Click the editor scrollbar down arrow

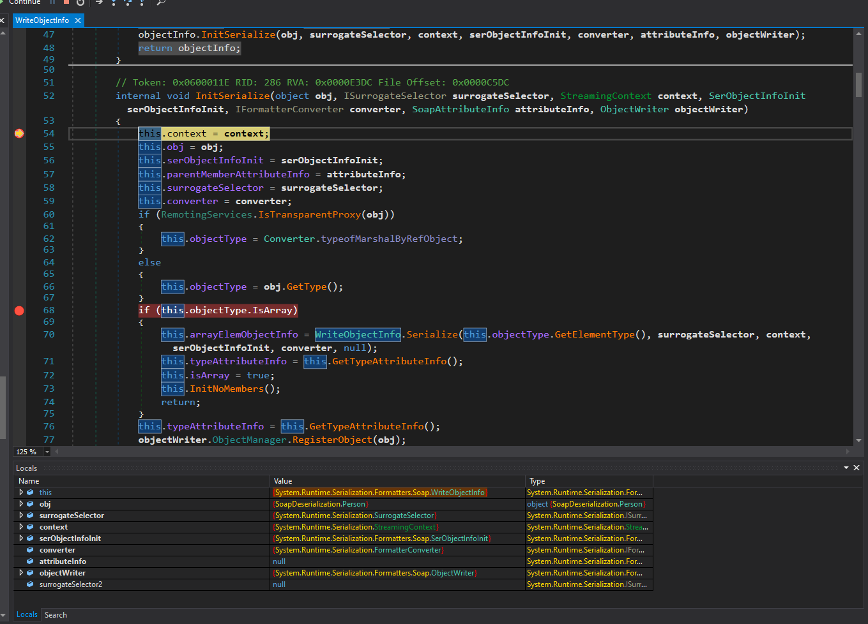click(858, 440)
